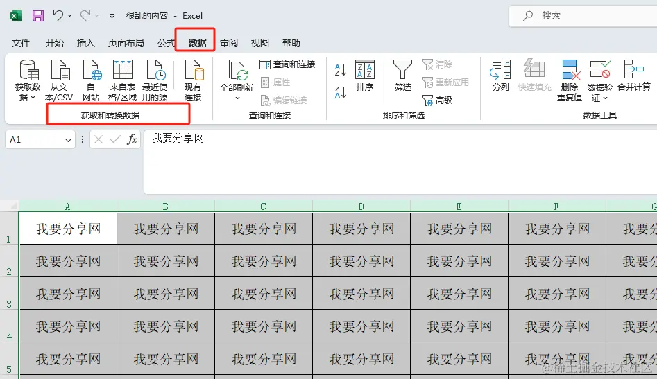Switch to the 帮助 ribbon tab
Image resolution: width=657 pixels, height=379 pixels.
(291, 43)
